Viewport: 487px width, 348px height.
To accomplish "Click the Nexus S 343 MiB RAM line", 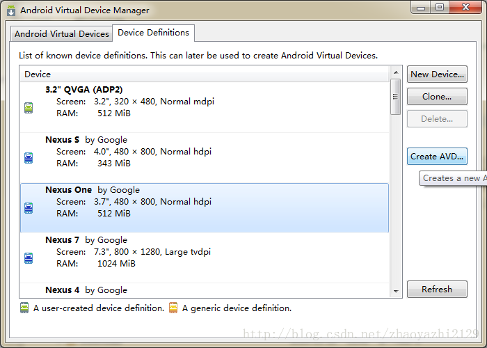I will [93, 163].
